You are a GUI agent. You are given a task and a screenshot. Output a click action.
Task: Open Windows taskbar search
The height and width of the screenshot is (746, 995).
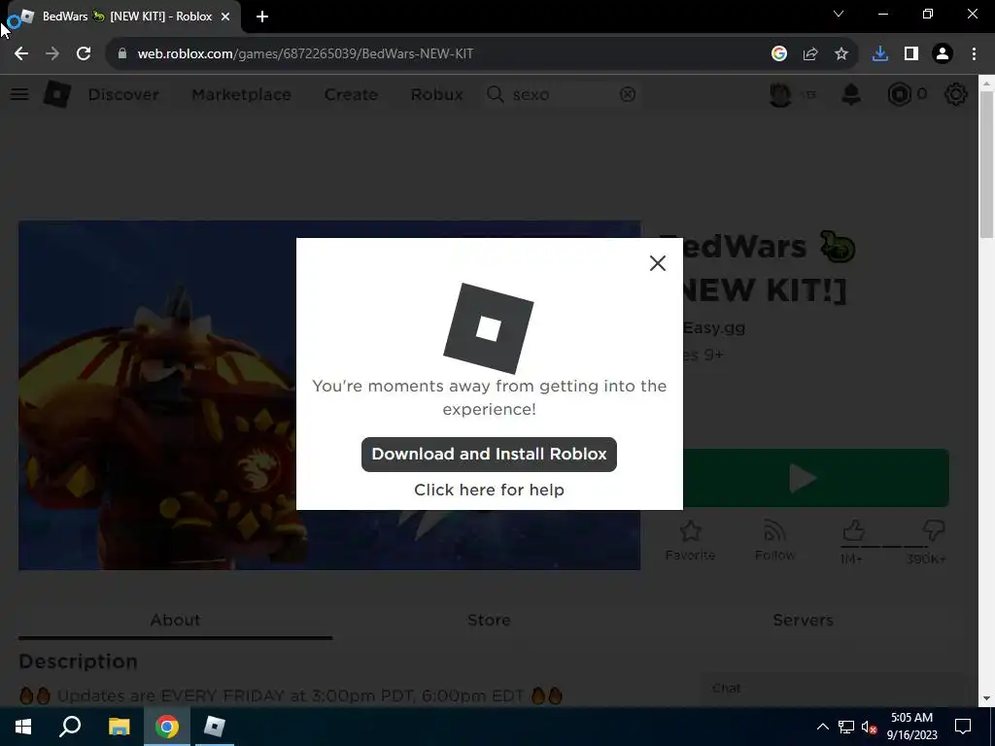point(70,727)
